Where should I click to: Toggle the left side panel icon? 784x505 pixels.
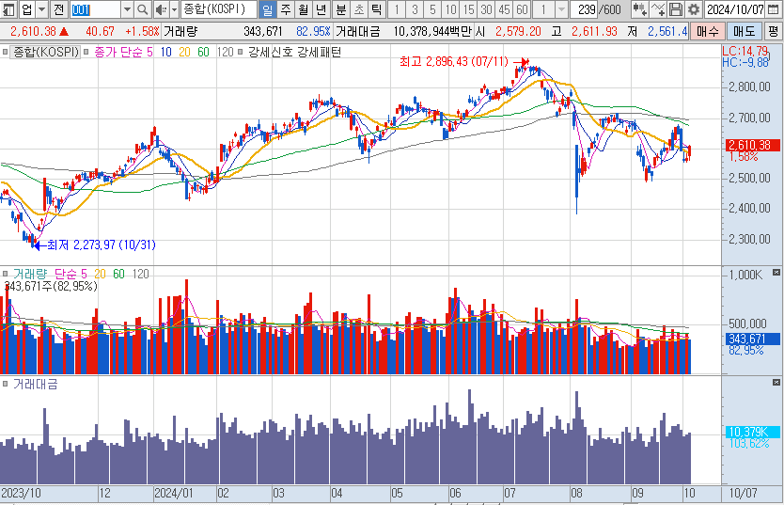click(x=9, y=9)
